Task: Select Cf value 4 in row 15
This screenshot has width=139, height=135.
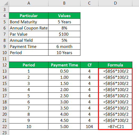Action: click(x=89, y=83)
